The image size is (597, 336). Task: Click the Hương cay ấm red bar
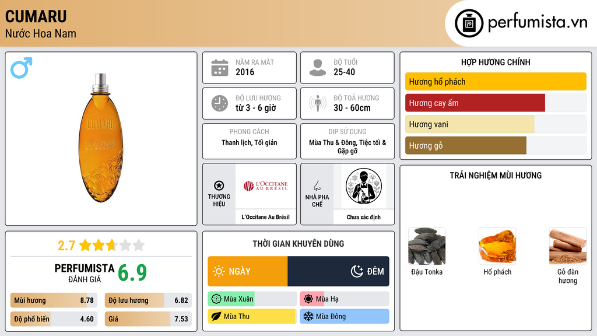[475, 103]
